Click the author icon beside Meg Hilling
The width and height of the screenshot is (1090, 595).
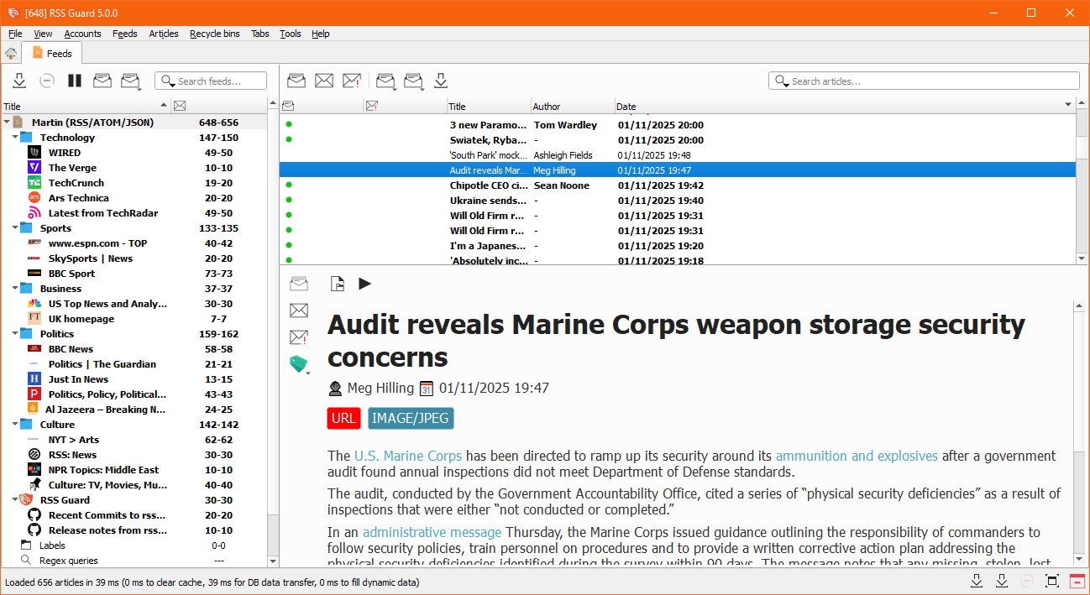(335, 389)
